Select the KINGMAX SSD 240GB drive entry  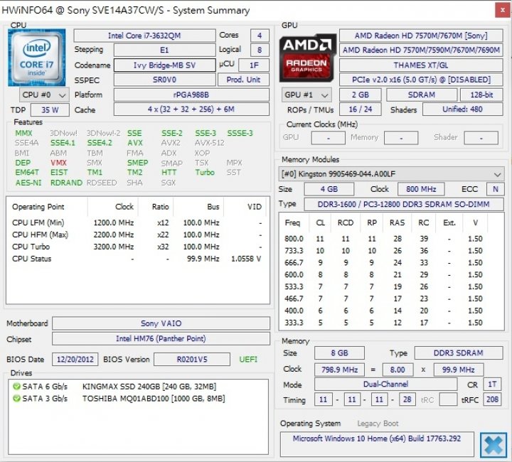point(149,386)
